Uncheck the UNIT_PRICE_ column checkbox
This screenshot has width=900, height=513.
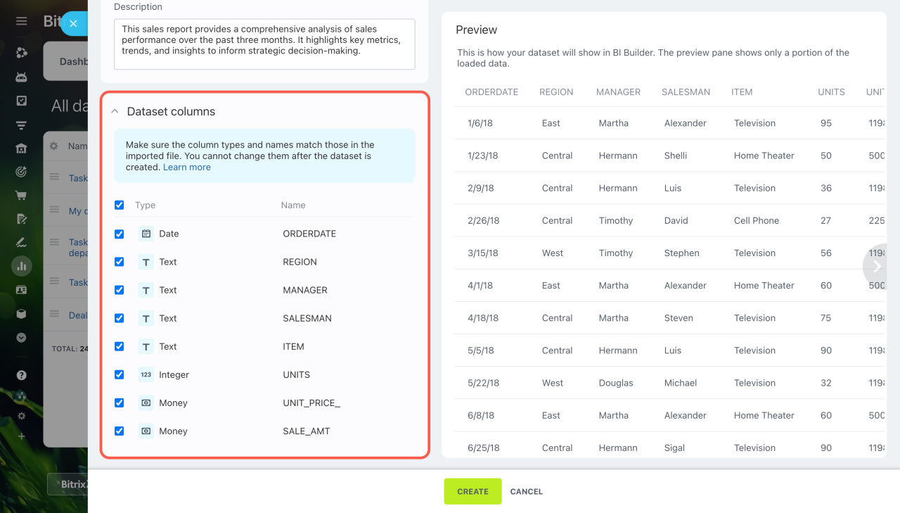(x=120, y=403)
